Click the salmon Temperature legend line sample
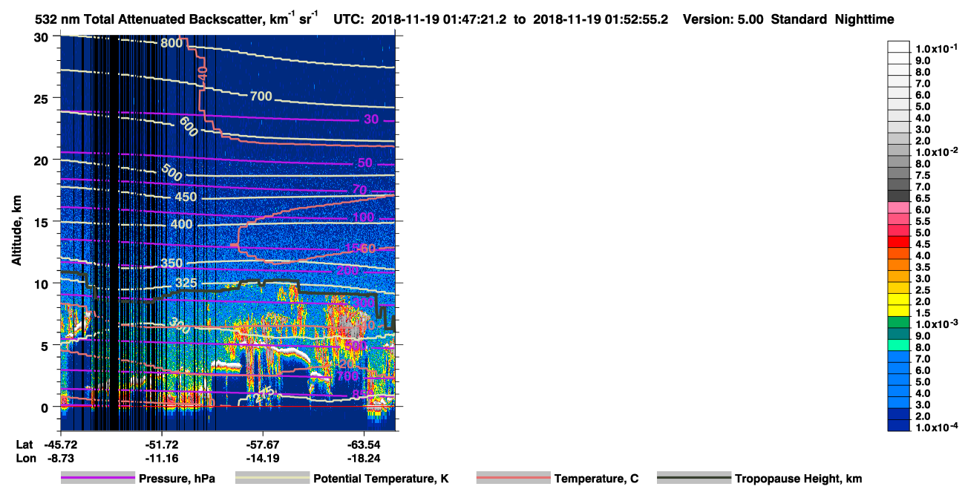 coord(514,478)
